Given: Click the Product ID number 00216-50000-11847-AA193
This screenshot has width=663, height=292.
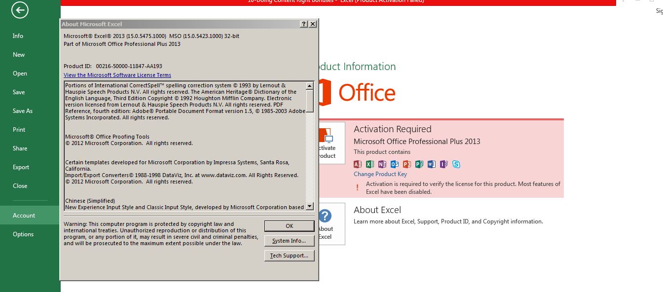Looking at the screenshot, I should [x=129, y=66].
